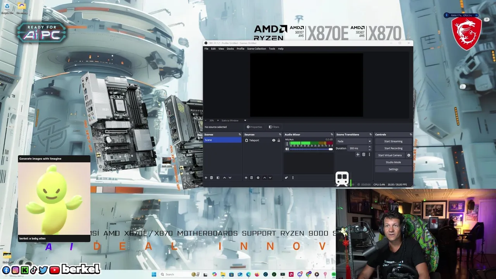Image resolution: width=496 pixels, height=279 pixels.
Task: Open source Properties button
Action: click(x=255, y=127)
